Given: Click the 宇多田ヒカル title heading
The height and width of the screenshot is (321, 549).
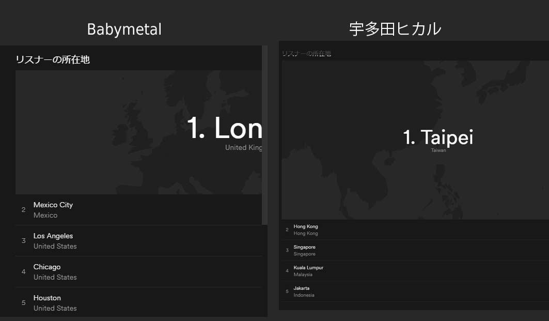Looking at the screenshot, I should click(395, 29).
